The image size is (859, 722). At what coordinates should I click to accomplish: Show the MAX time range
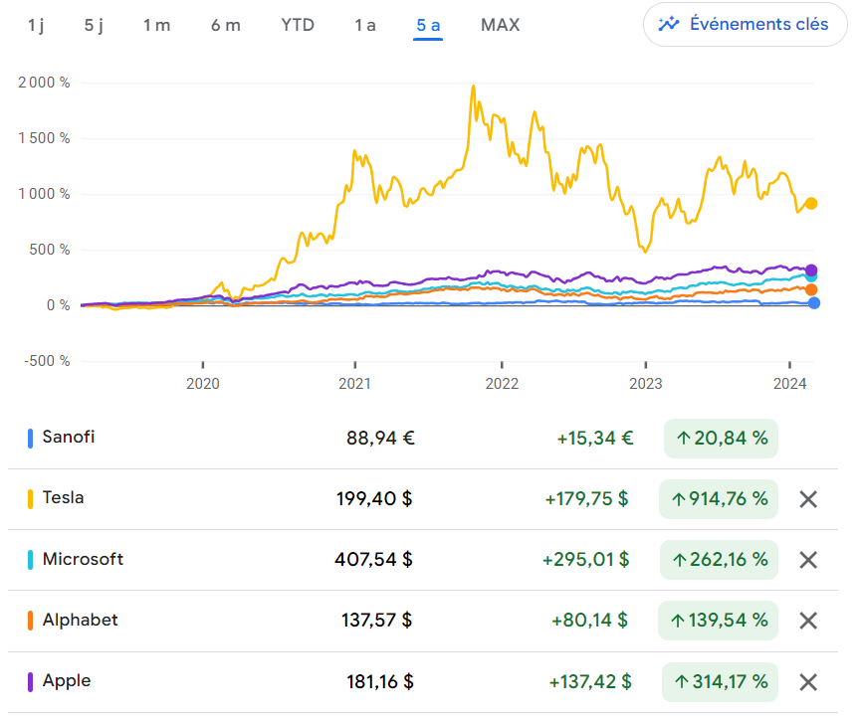(x=500, y=25)
